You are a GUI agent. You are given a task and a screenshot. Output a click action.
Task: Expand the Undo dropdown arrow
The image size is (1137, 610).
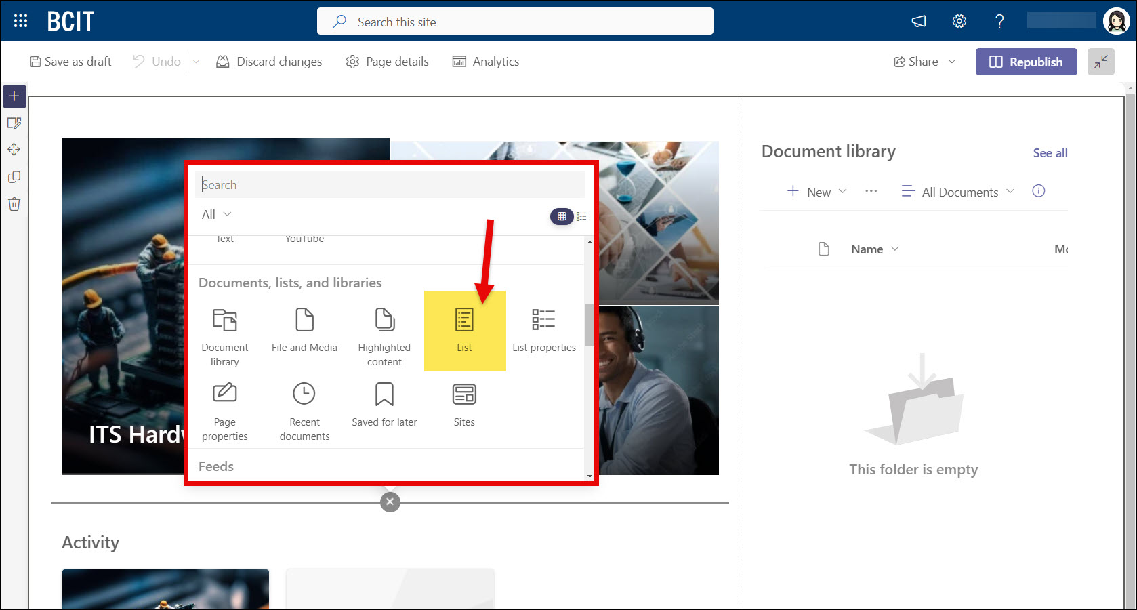197,62
